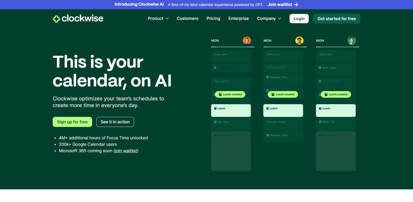413x202 pixels.
Task: Follow the Join waitlist link in top banner
Action: coord(283,5)
